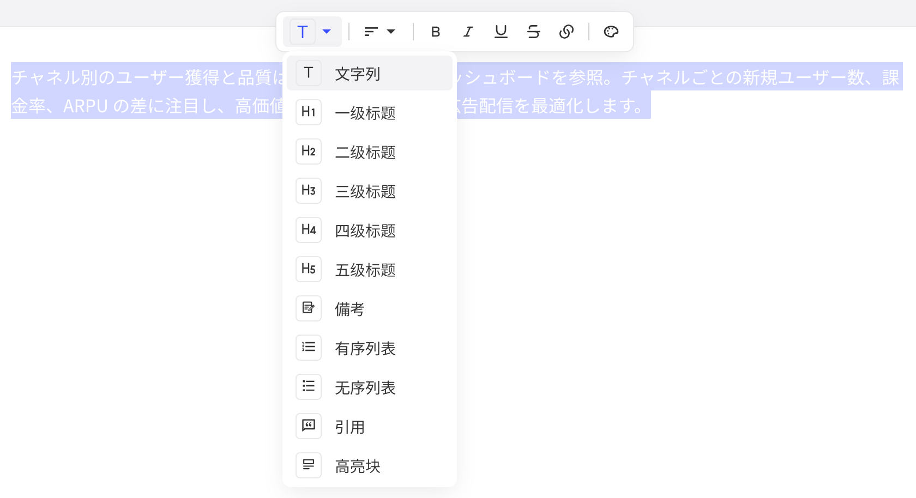The width and height of the screenshot is (916, 498).
Task: Choose 一级标题 heading style
Action: (370, 112)
